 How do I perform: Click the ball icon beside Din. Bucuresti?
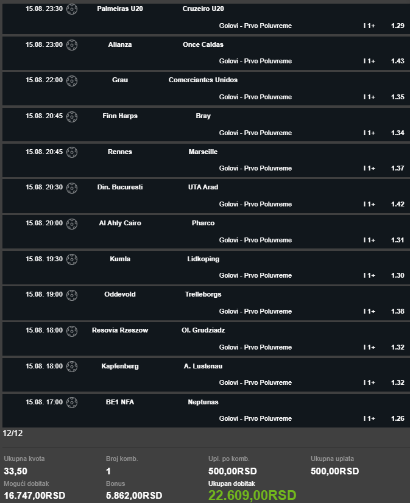72,188
